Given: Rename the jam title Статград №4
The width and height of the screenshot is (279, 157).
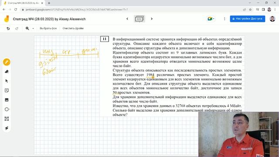Looking at the screenshot, I should [49, 19].
